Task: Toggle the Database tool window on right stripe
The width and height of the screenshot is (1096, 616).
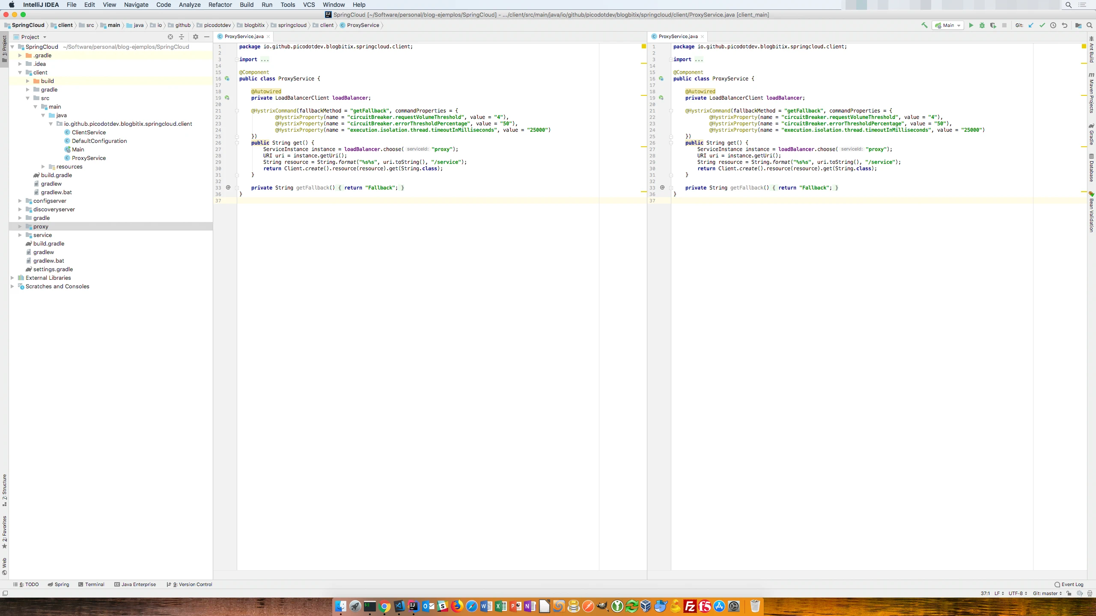Action: 1091,168
